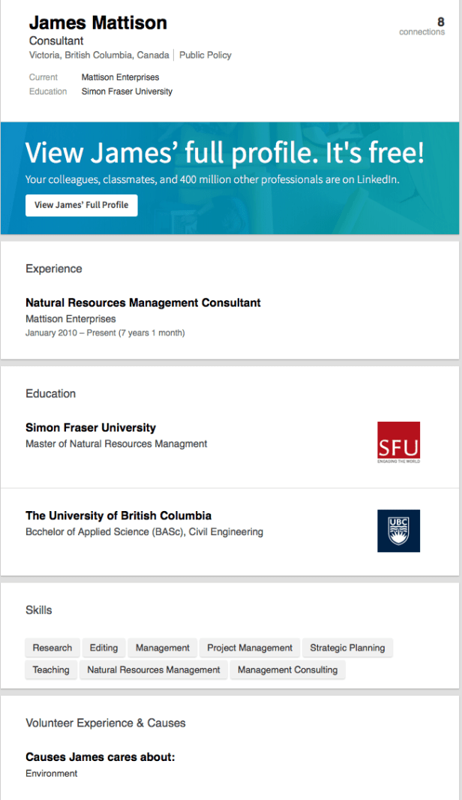Click the Management skill tag
This screenshot has width=462, height=800.
163,648
